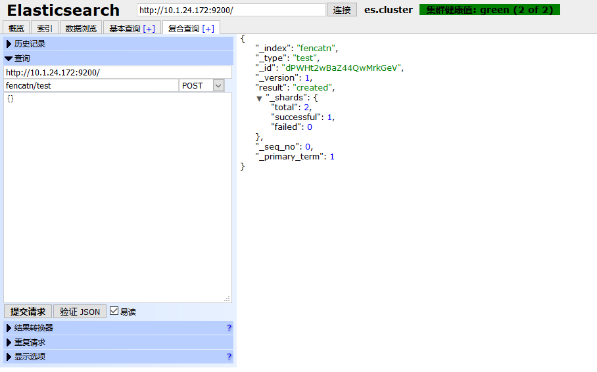Click the "_version": 1 line
Viewport: 597px width, 372px height.
(x=283, y=78)
